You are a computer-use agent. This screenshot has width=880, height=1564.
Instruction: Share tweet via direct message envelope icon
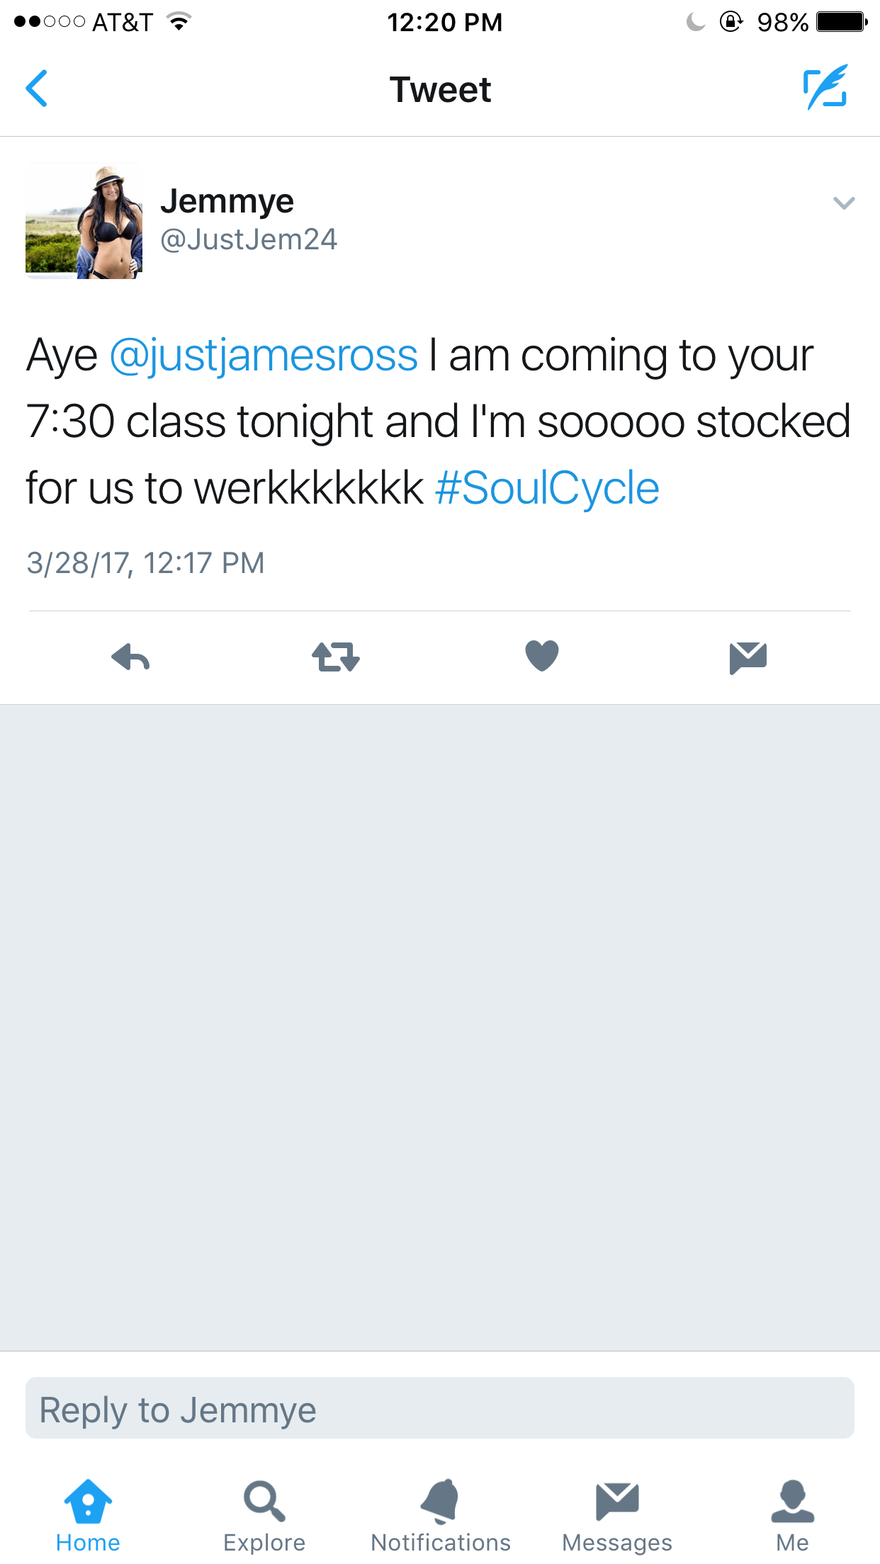click(748, 657)
